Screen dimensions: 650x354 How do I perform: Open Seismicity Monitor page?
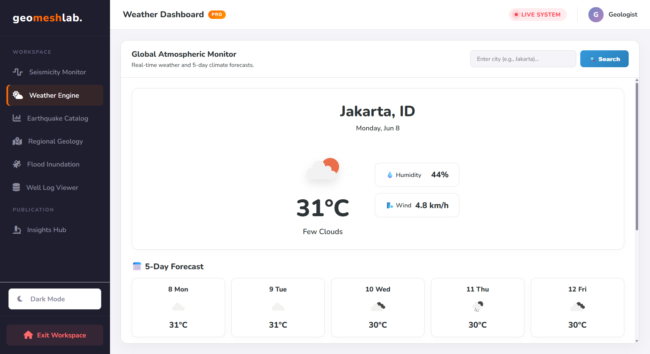(x=55, y=72)
